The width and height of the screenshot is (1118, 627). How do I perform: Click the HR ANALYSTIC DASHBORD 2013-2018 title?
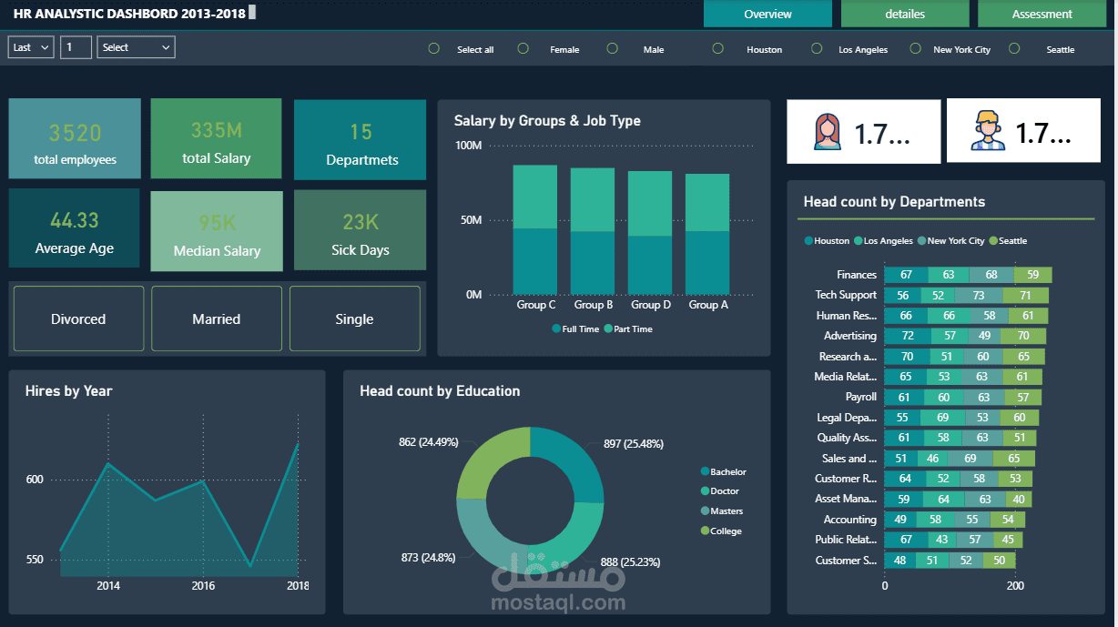click(x=129, y=14)
